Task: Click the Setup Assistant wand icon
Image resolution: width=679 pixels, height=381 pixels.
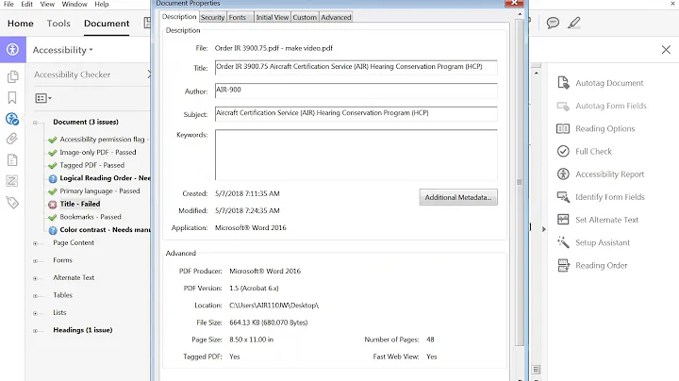Action: pyautogui.click(x=563, y=242)
